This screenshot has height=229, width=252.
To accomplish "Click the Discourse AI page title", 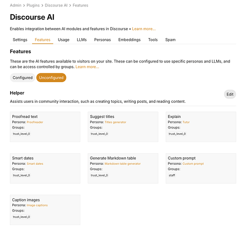I will (32, 17).
